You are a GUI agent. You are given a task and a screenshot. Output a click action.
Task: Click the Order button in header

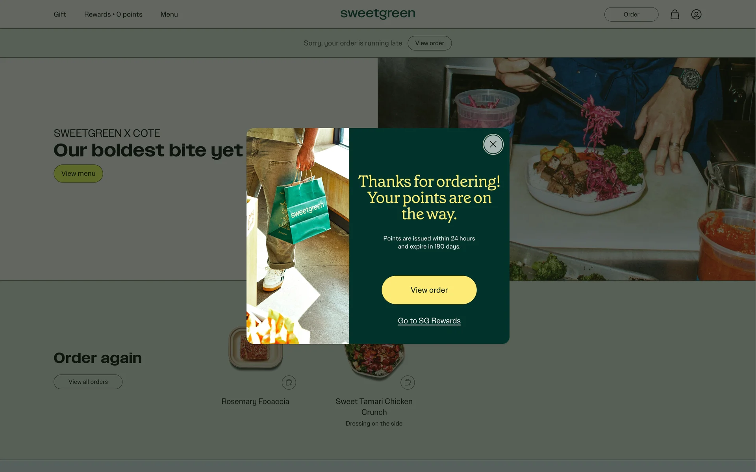click(x=631, y=15)
